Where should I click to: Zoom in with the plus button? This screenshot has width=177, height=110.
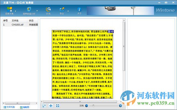120,106
